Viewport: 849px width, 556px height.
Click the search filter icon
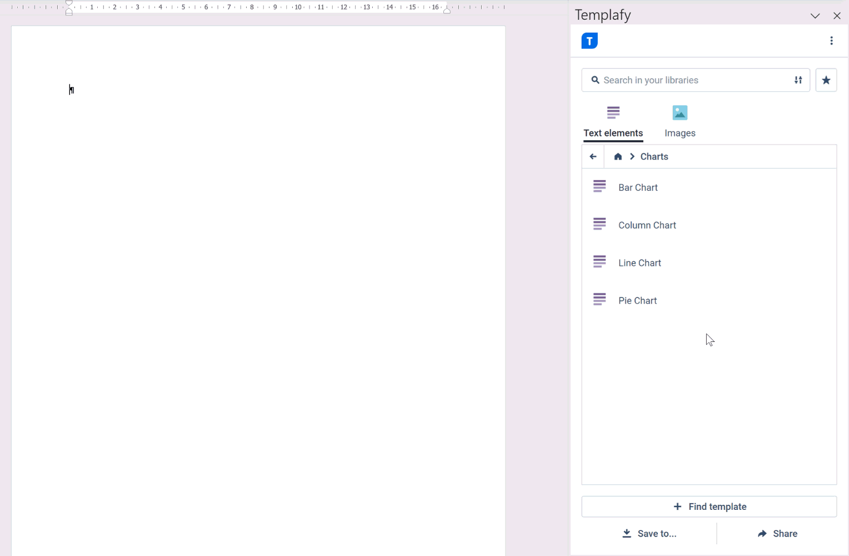798,80
